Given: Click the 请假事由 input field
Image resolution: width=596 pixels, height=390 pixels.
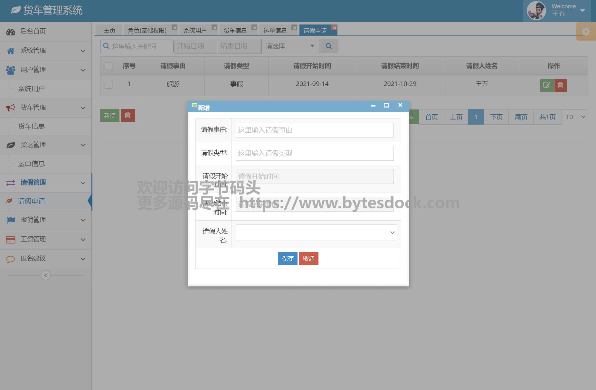Looking at the screenshot, I should (x=314, y=130).
